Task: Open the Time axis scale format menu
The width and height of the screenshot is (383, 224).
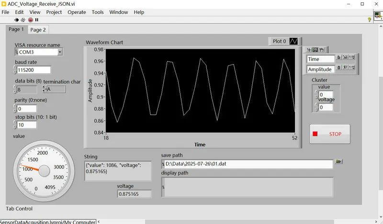Action: (x=352, y=57)
